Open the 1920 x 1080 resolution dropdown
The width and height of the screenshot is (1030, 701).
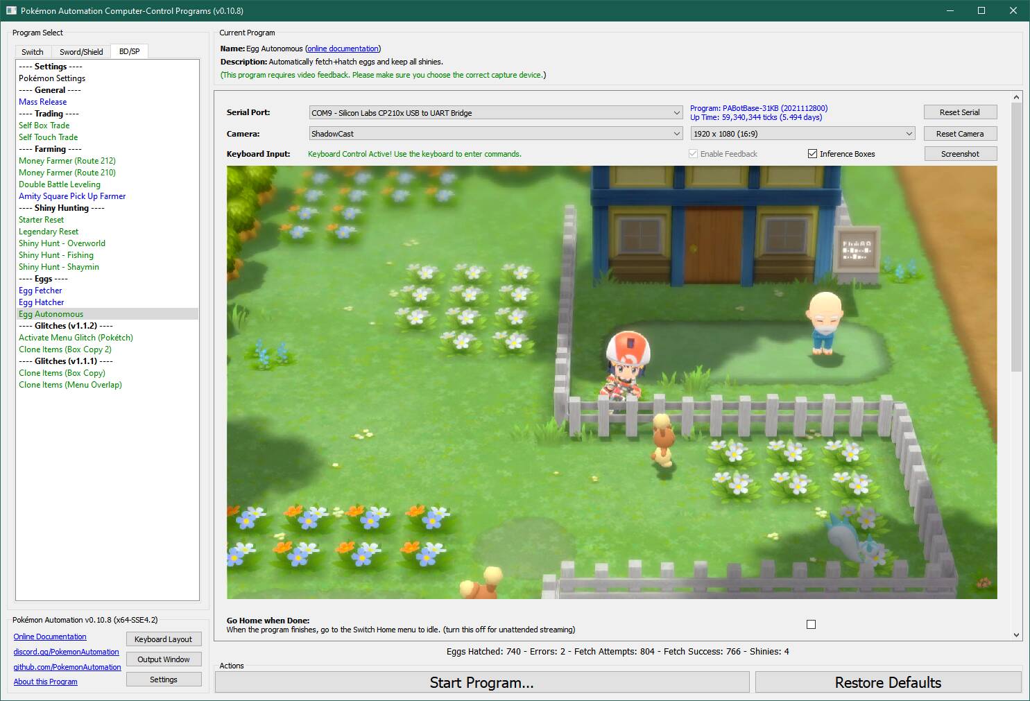pyautogui.click(x=802, y=134)
